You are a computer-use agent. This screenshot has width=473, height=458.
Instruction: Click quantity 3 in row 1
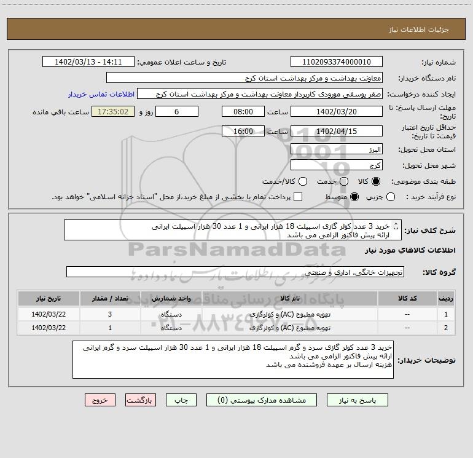point(110,314)
